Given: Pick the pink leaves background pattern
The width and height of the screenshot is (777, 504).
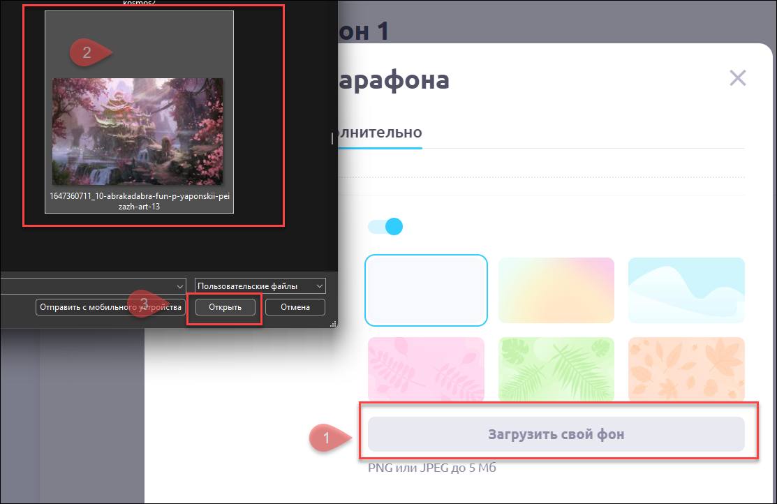Looking at the screenshot, I should pos(426,369).
